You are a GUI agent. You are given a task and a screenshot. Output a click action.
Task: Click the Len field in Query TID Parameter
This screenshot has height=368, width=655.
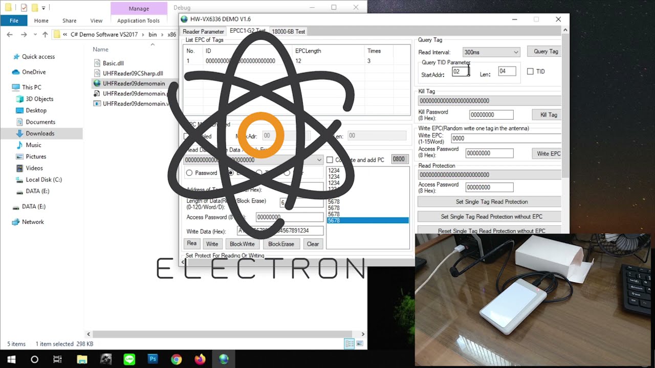[507, 72]
